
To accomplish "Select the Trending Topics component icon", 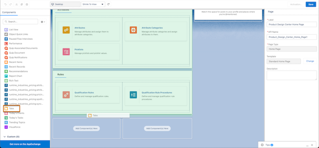I will pos(6,123).
